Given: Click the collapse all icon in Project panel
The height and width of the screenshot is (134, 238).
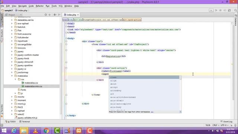Looking at the screenshot, I should (49, 15).
